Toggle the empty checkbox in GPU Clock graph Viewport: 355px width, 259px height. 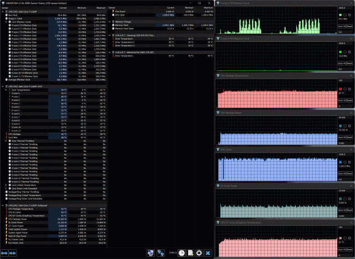(345, 162)
